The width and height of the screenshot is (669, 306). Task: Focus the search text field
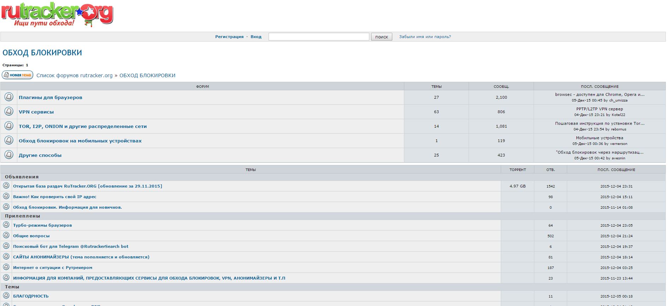[x=319, y=37]
